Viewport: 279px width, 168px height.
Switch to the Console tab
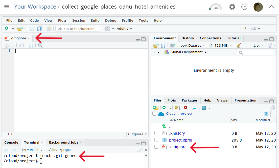pyautogui.click(x=11, y=142)
